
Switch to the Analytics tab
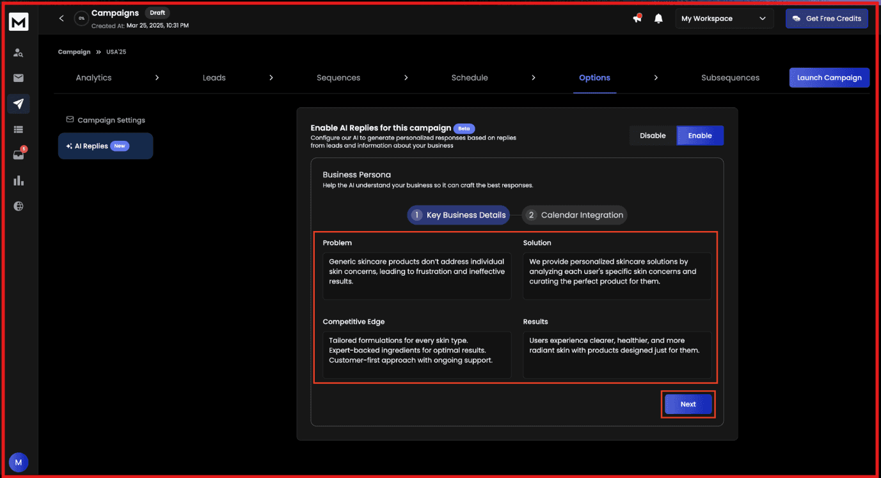pos(93,77)
